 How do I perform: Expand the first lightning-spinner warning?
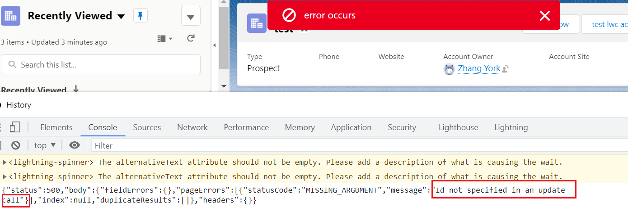pos(5,162)
